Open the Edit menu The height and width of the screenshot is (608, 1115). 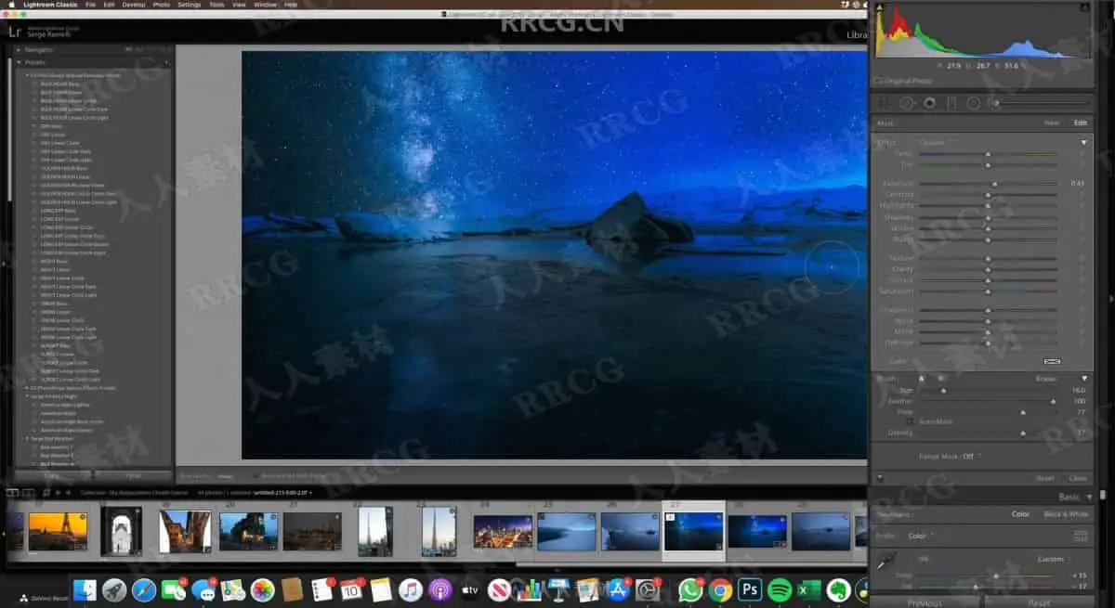click(110, 5)
